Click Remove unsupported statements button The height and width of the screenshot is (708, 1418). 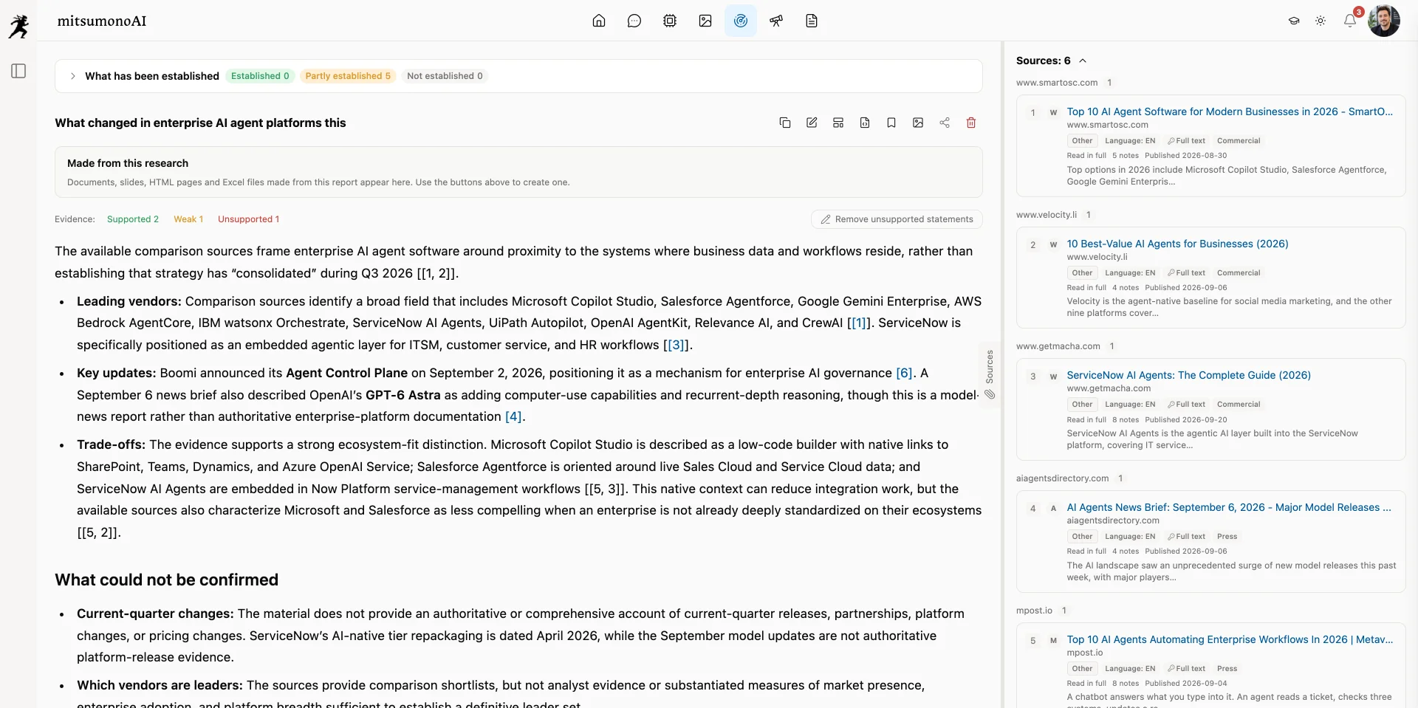897,219
